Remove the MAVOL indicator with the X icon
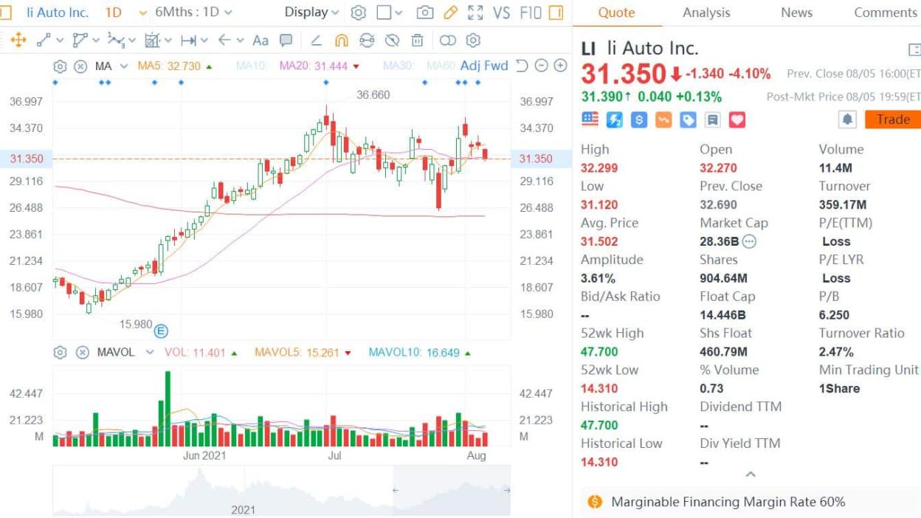This screenshot has width=921, height=518. pos(83,353)
